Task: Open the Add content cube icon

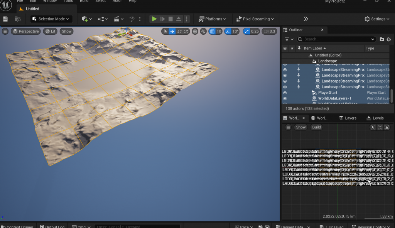Action: point(84,19)
